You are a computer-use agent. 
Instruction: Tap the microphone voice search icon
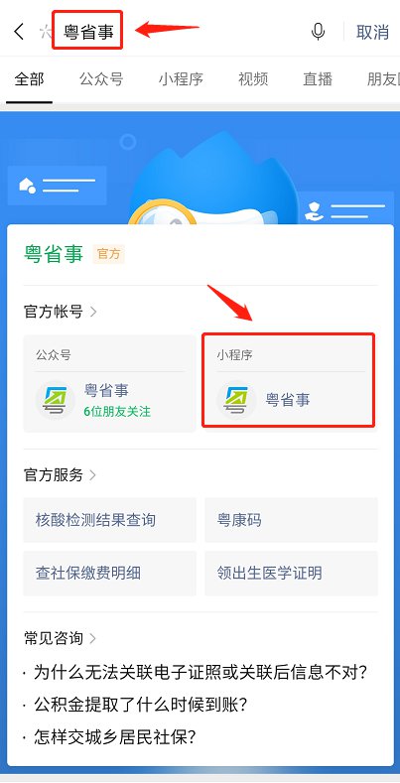(318, 32)
